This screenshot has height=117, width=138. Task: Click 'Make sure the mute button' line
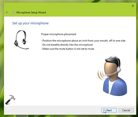tap(68, 49)
